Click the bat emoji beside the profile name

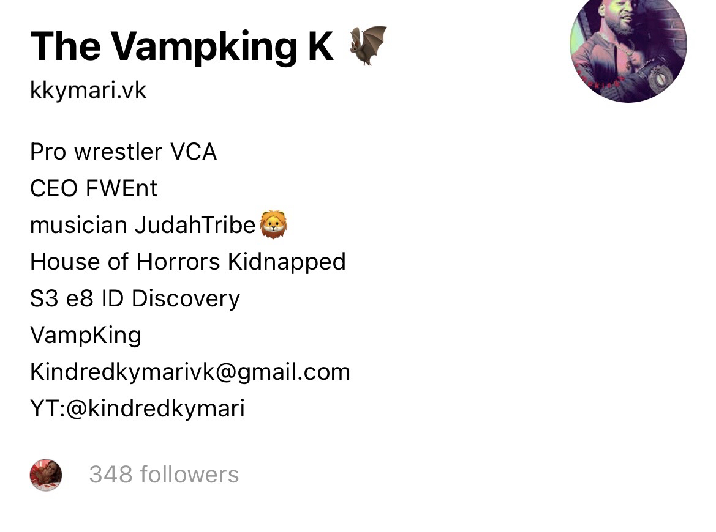pyautogui.click(x=368, y=46)
